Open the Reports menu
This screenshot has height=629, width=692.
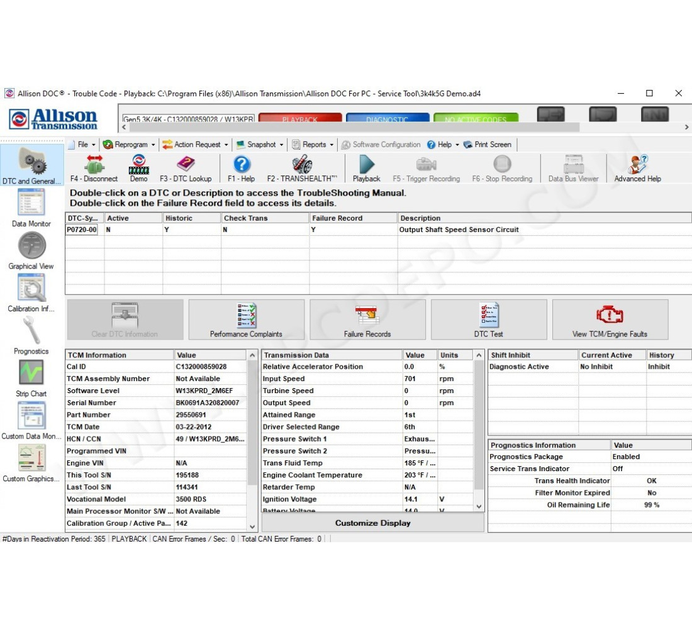pyautogui.click(x=313, y=144)
